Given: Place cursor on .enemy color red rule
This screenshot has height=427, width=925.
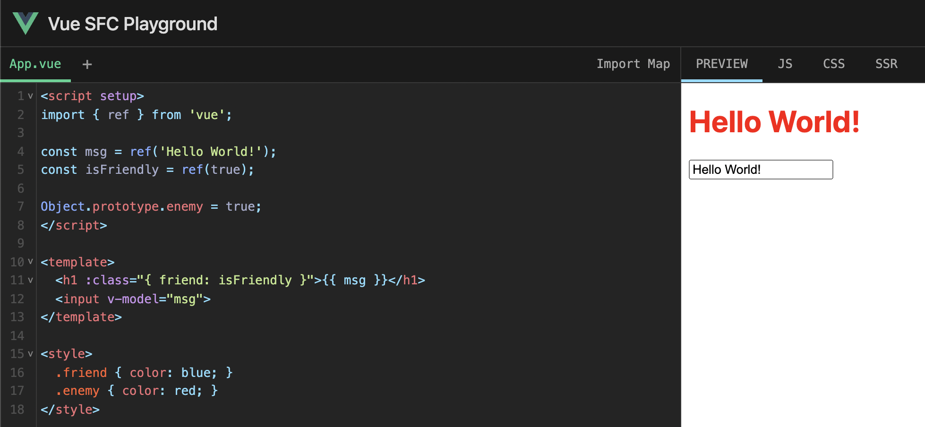Looking at the screenshot, I should pos(137,391).
